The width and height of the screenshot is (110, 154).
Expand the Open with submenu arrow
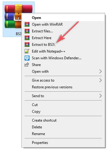[100, 71]
